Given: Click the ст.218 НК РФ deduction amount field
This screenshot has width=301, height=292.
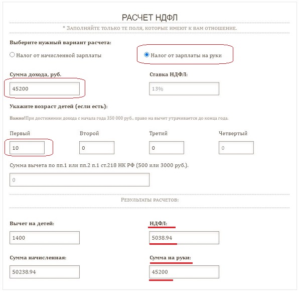Looking at the screenshot, I should click(79, 179).
